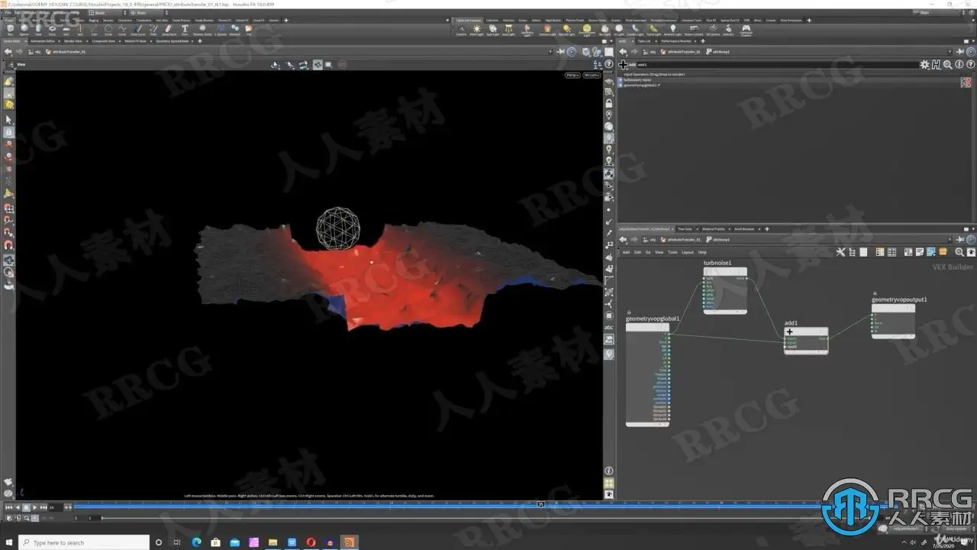Toggle the network editor pane pin
This screenshot has width=977, height=550.
coord(959,240)
